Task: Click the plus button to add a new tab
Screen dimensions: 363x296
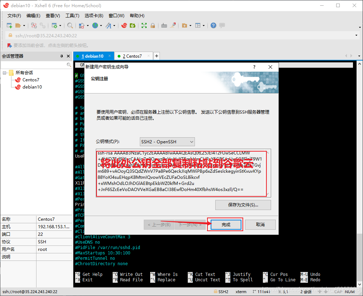Action: (157, 56)
